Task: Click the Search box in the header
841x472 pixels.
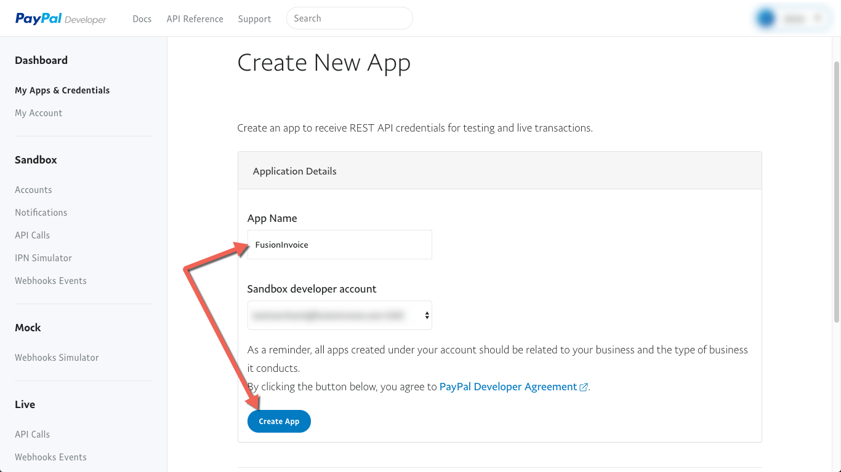Action: click(349, 18)
